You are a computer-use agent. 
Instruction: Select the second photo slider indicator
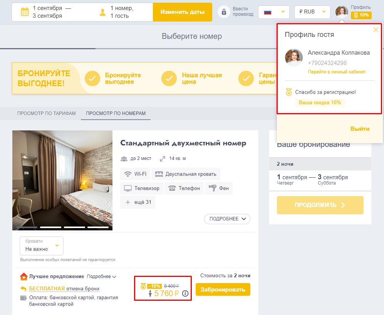pos(50,227)
